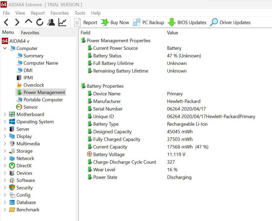Click the Benchmark icon in tree

click(x=12, y=209)
